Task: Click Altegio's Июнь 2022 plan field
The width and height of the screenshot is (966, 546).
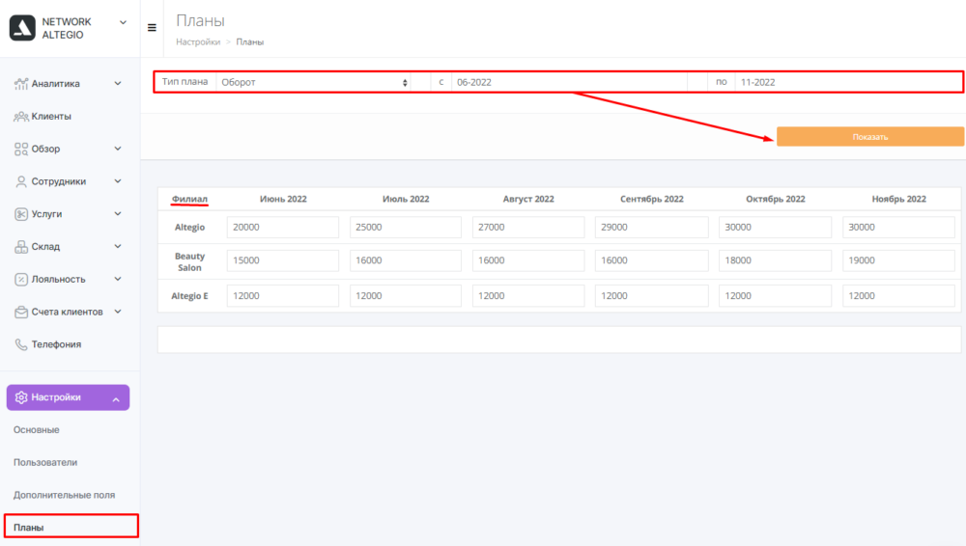Action: [x=283, y=228]
